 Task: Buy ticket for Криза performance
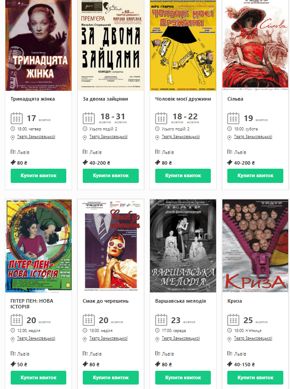(x=255, y=377)
